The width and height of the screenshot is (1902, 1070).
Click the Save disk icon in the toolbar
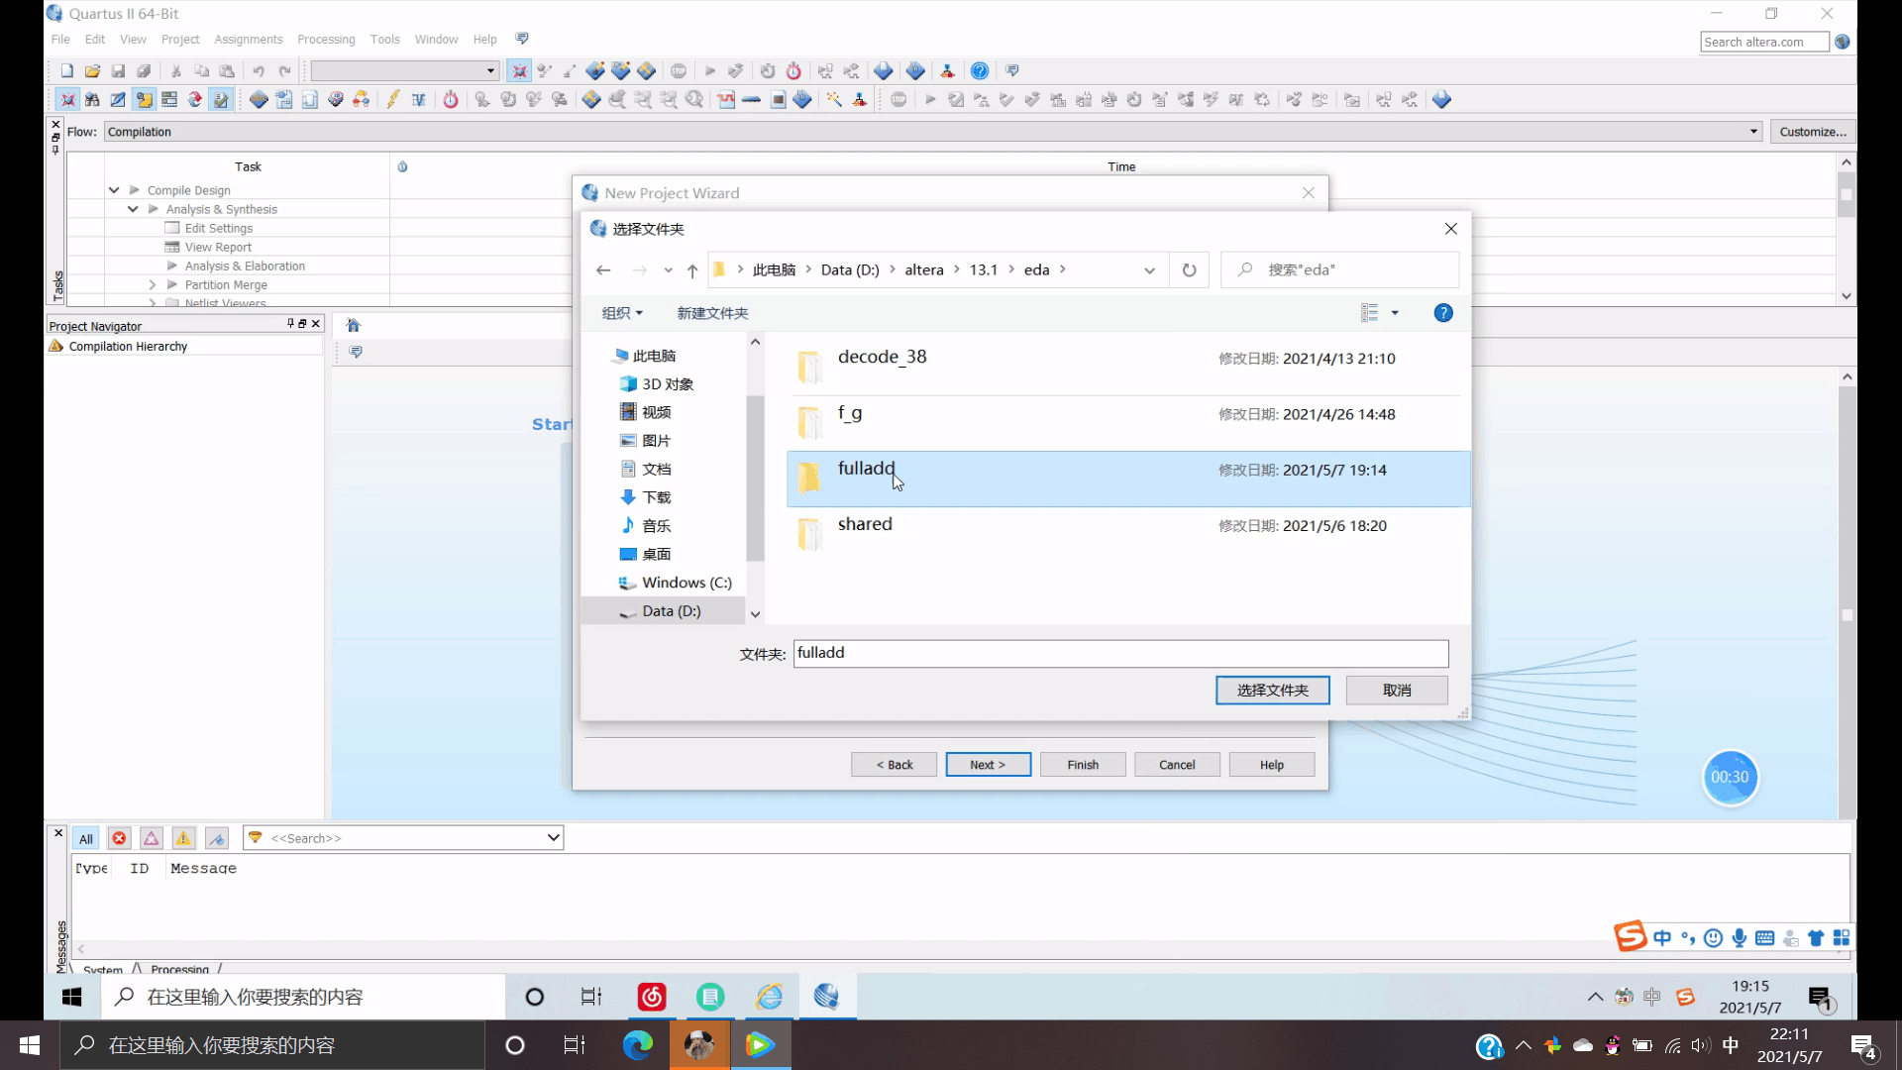[x=118, y=71]
